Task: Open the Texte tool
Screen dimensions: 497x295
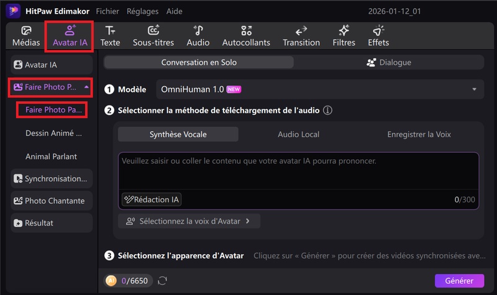Action: click(110, 36)
